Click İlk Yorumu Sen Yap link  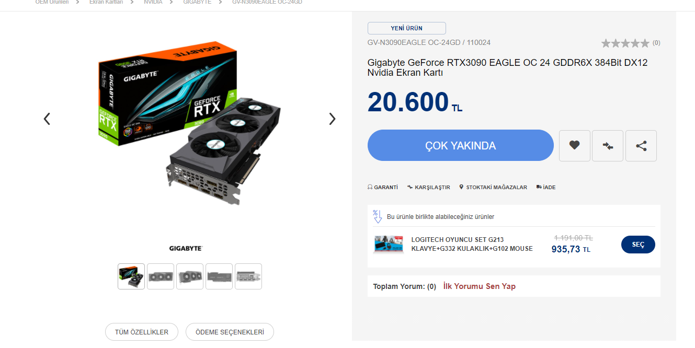[x=479, y=286]
